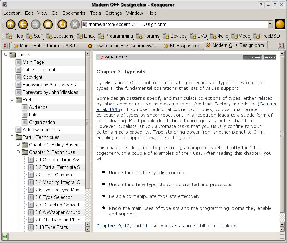
Task: Open the Programming bookmark folder
Action: tap(116, 36)
